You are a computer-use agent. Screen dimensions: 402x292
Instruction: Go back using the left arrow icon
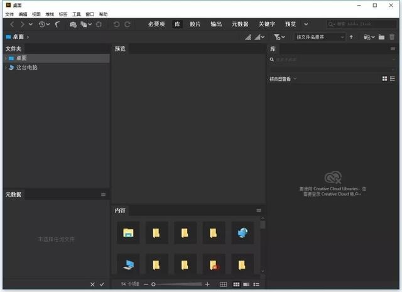point(12,24)
